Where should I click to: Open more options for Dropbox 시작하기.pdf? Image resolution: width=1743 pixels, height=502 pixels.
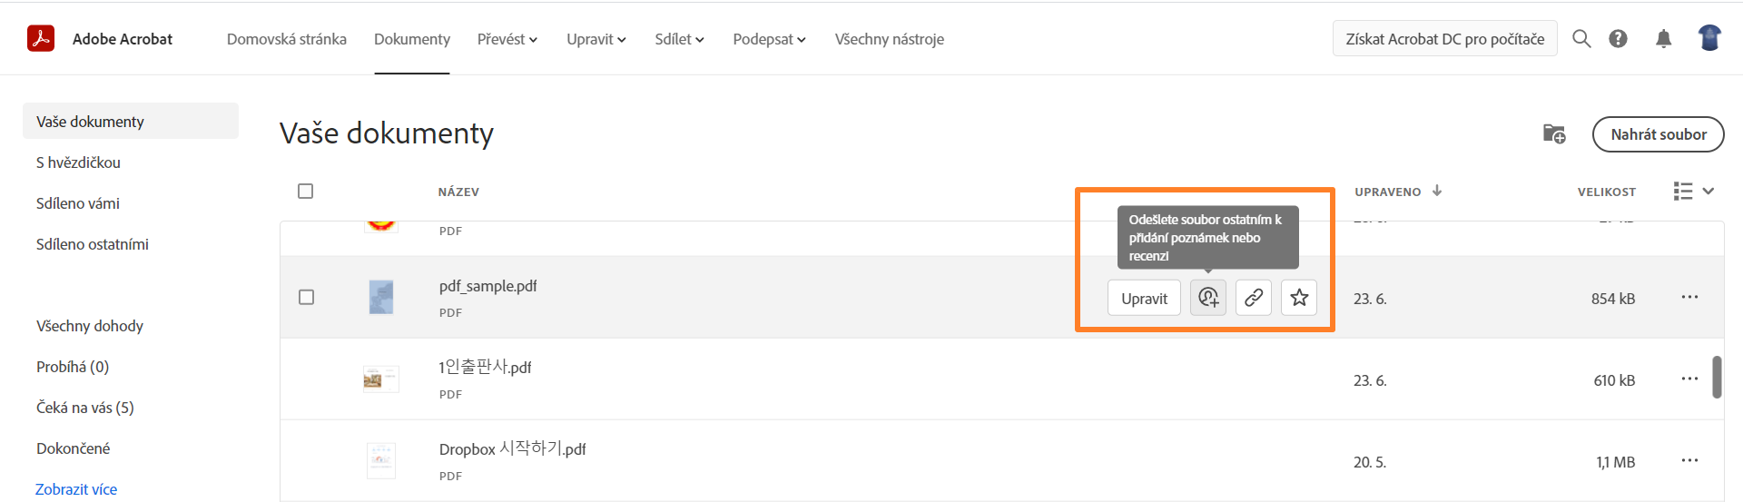pos(1689,461)
